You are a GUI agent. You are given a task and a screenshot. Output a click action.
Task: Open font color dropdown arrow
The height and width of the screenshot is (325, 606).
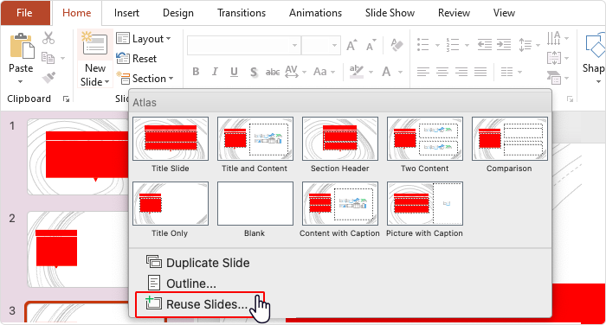(x=400, y=73)
